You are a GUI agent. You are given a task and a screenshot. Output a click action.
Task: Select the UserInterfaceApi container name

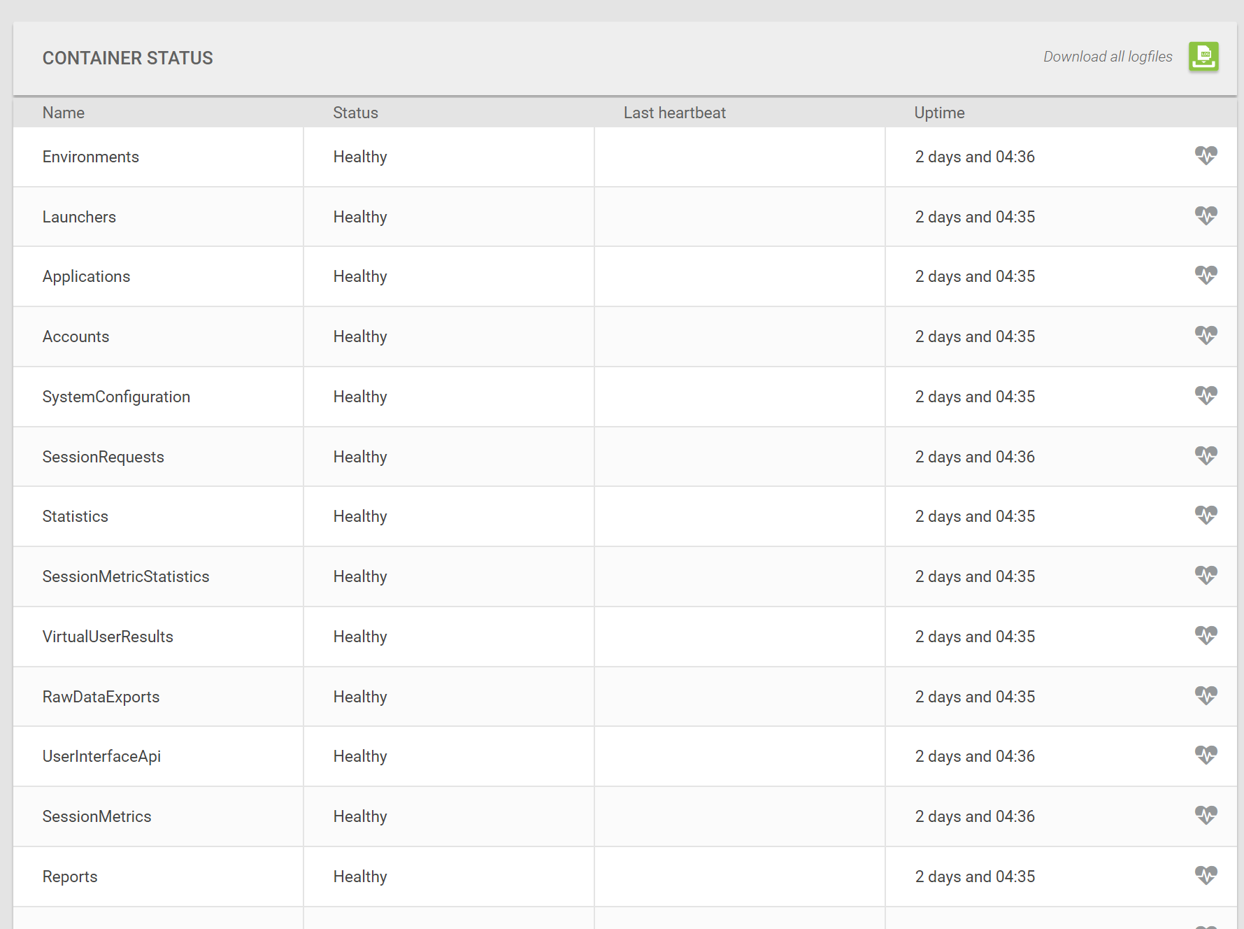coord(101,756)
